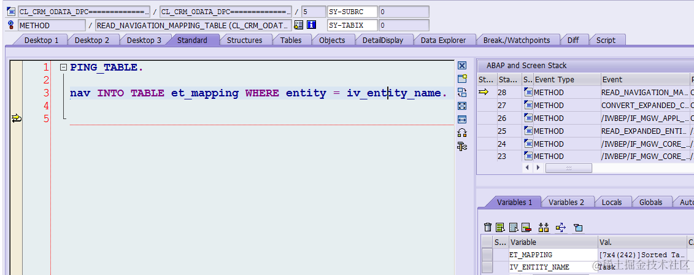This screenshot has height=275, width=694.
Task: Click the icon in stack row 24
Action: (x=528, y=144)
